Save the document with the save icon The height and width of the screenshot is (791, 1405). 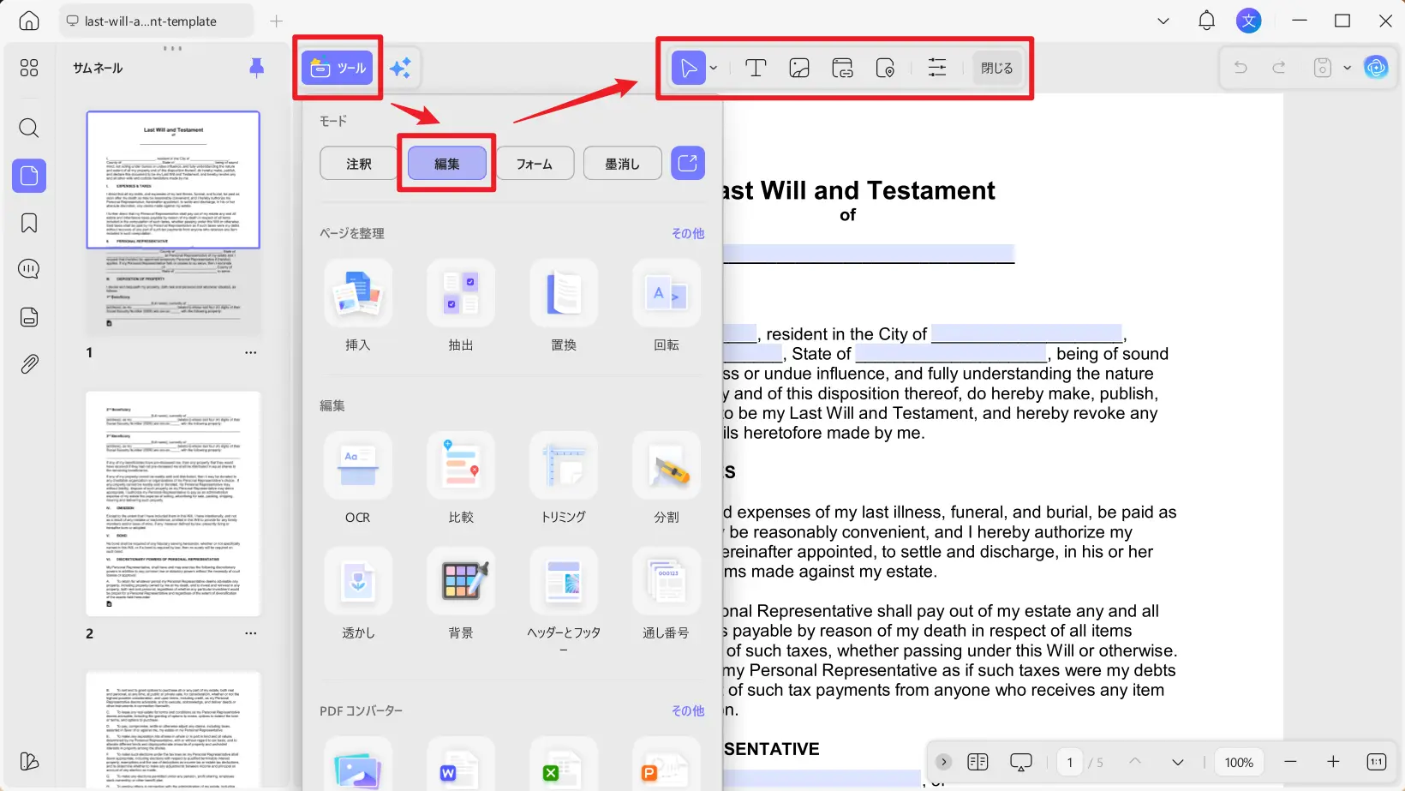click(1323, 68)
